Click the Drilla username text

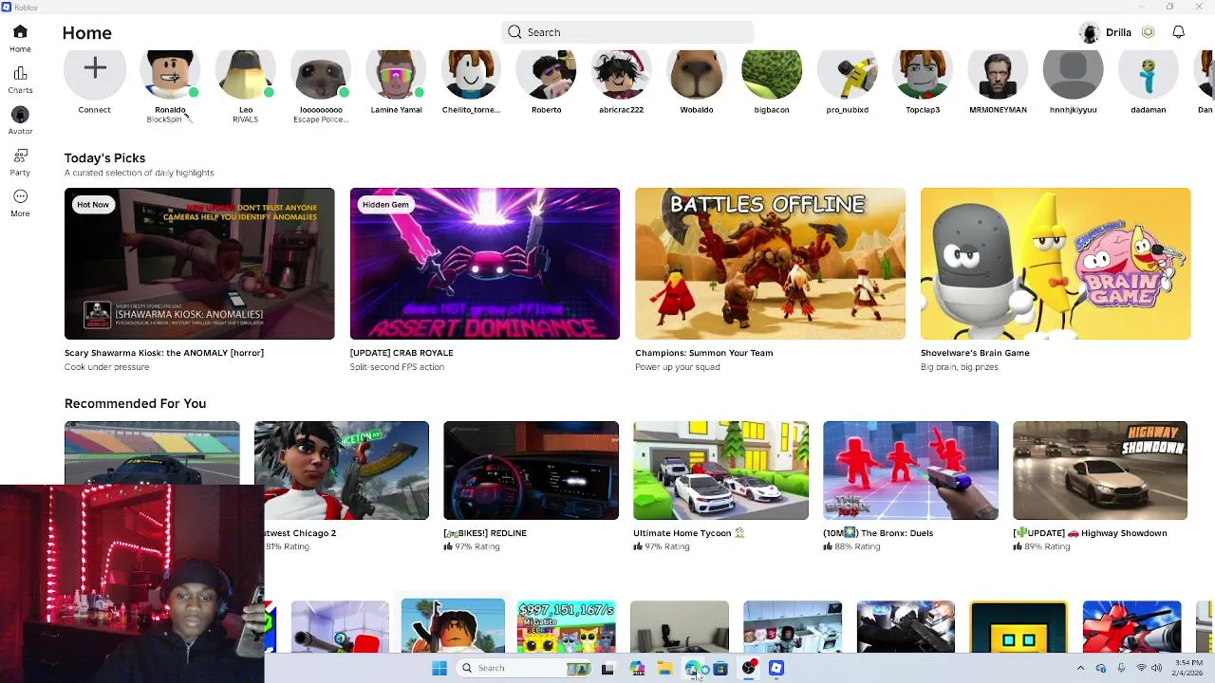pos(1118,32)
